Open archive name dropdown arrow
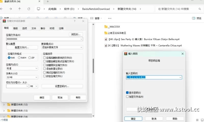Screen dimensions: 204x122 [81, 39]
